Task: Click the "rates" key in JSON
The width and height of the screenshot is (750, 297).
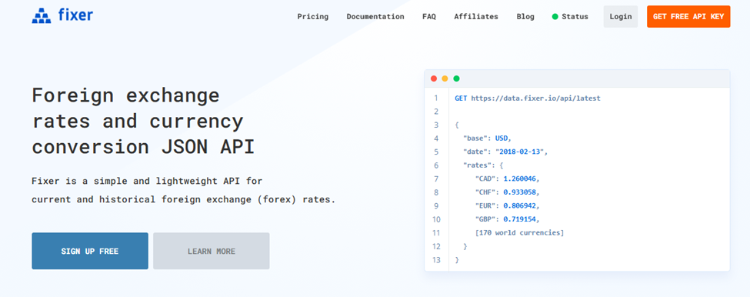Action: pos(477,165)
